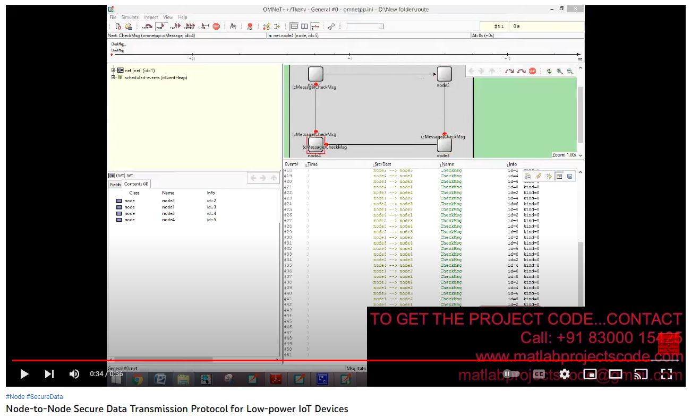Mute the video volume
The image size is (691, 418).
pyautogui.click(x=74, y=374)
